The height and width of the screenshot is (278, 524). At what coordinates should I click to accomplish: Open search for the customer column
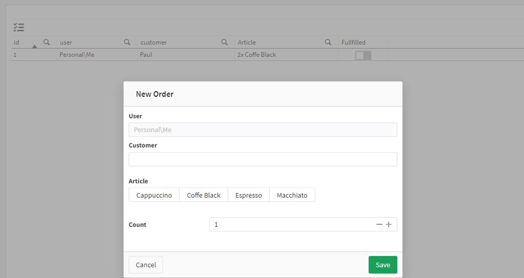click(x=224, y=42)
